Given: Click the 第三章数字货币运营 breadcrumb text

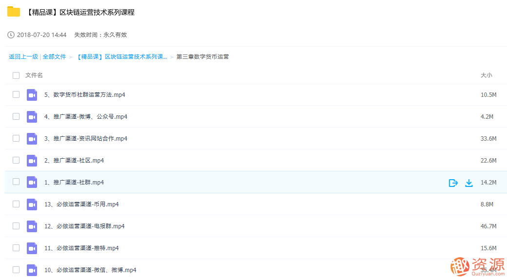Looking at the screenshot, I should (202, 57).
